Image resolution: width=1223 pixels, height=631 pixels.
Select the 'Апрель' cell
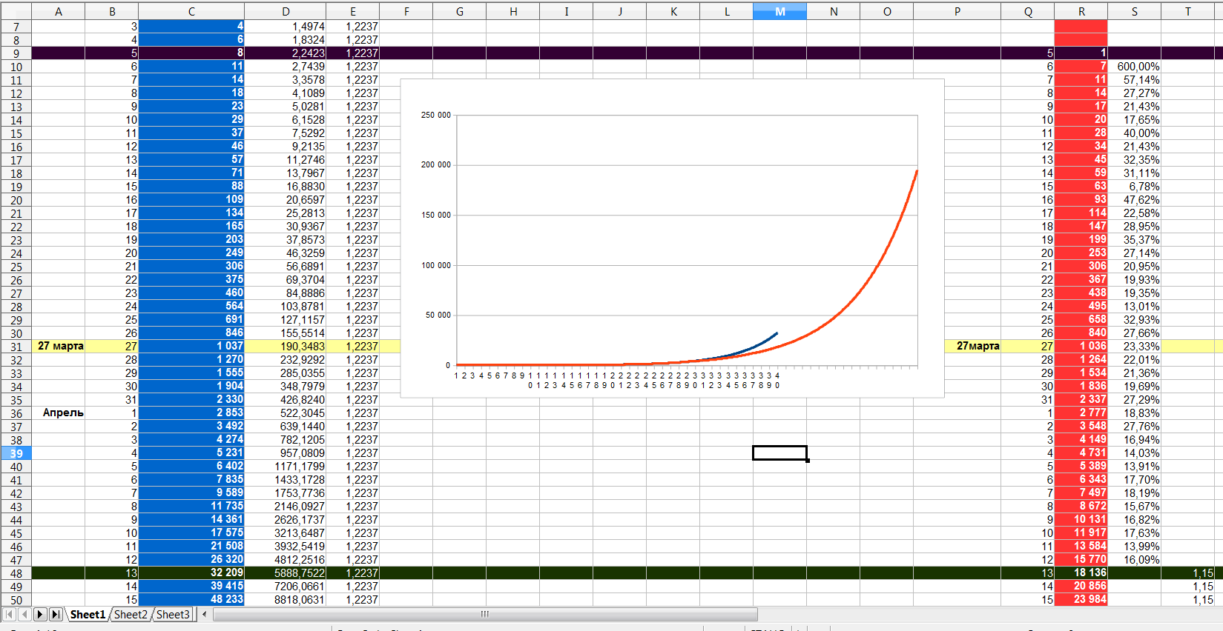point(59,413)
